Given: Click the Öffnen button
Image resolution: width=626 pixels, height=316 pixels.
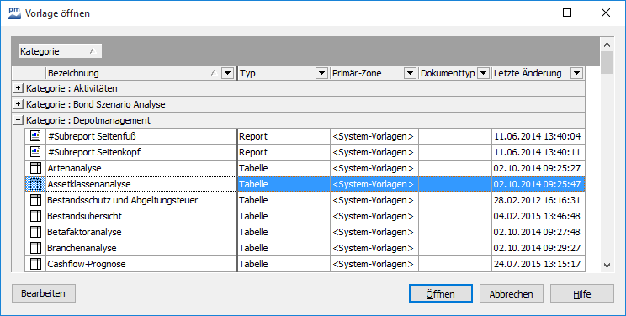Looking at the screenshot, I should pos(441,294).
